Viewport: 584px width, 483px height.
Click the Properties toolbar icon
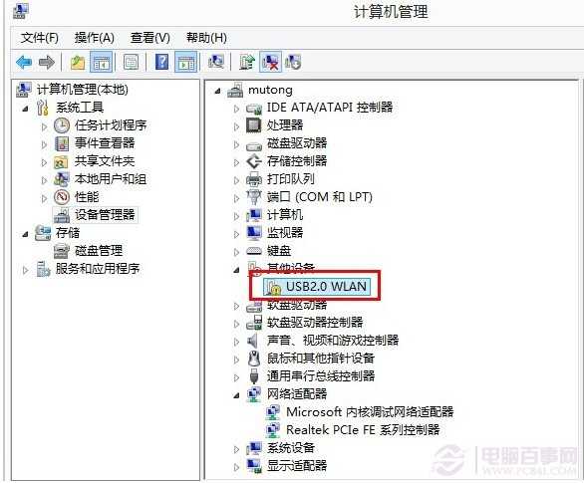tap(131, 62)
